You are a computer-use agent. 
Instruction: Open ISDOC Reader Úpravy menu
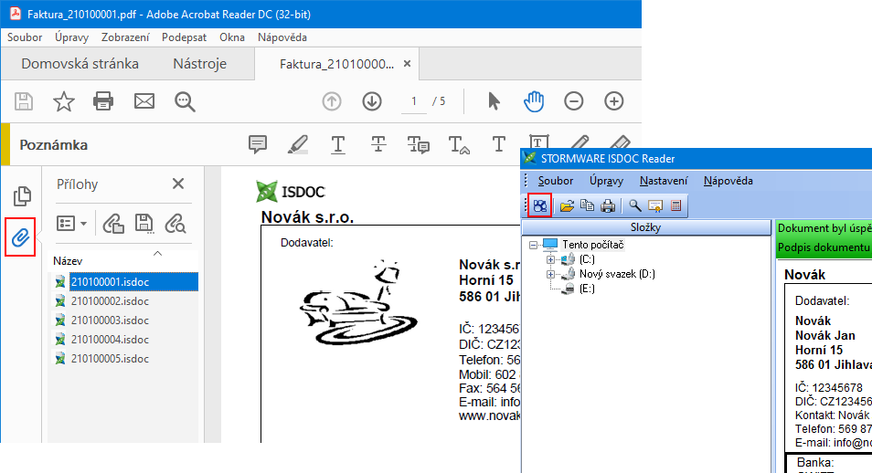[x=606, y=181]
